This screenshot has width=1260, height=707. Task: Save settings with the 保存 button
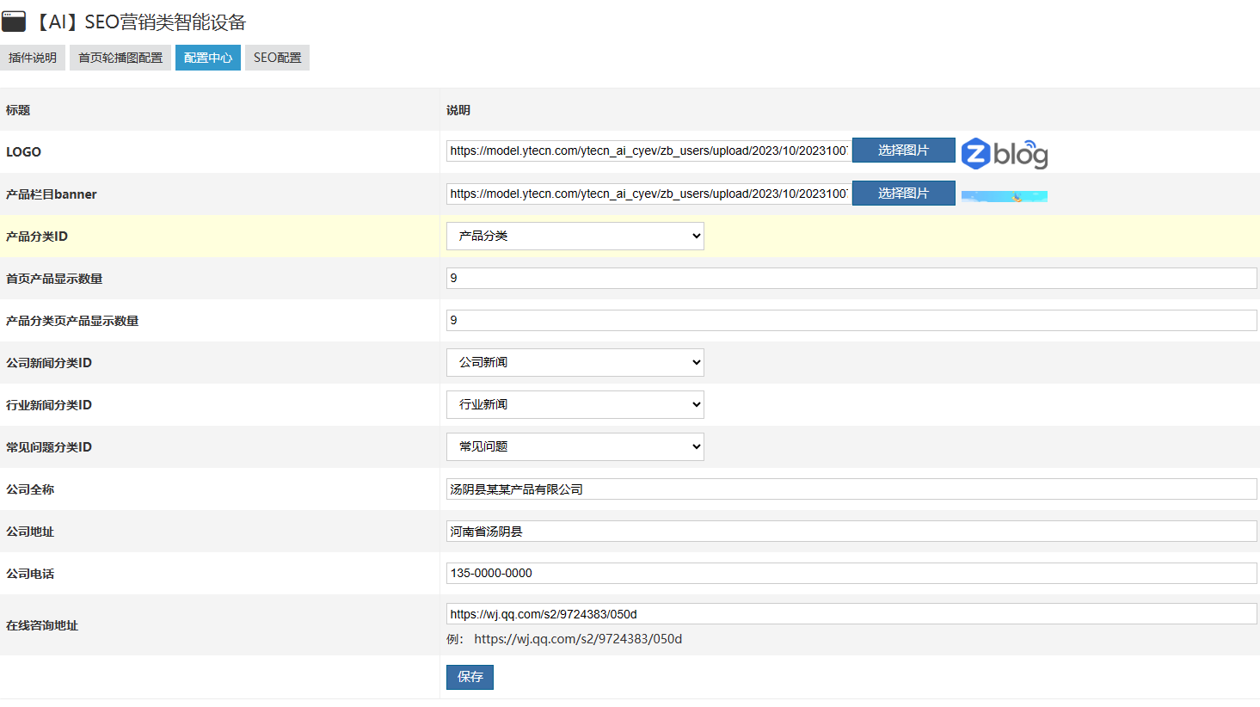pyautogui.click(x=470, y=677)
